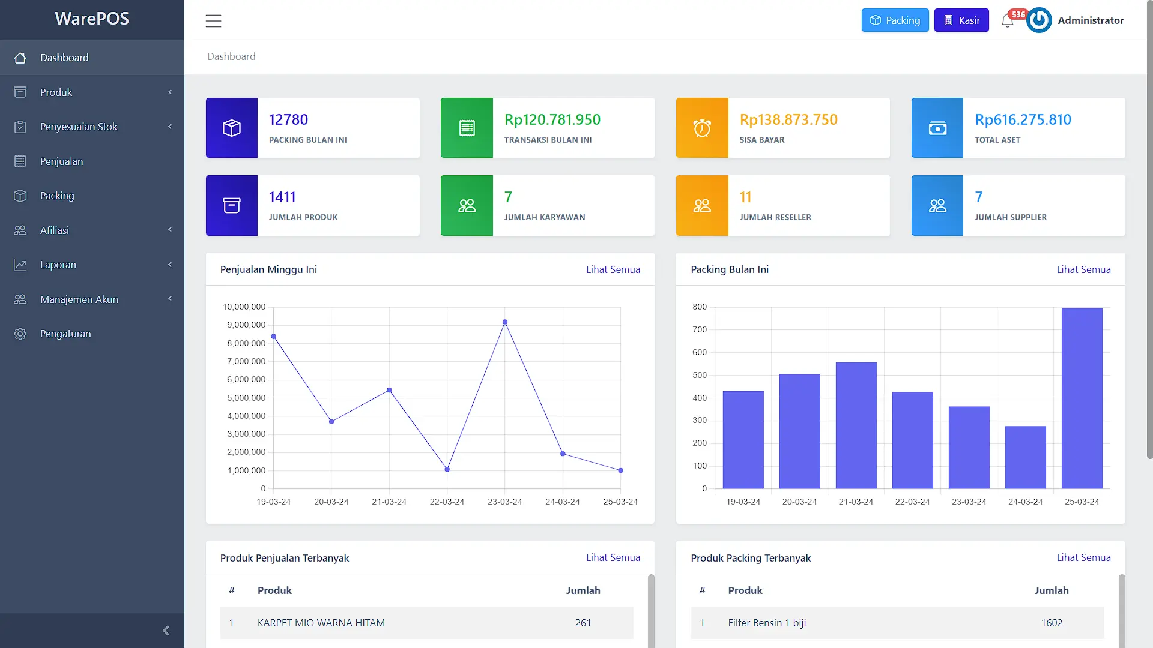This screenshot has width=1153, height=648.
Task: Click the Kasir button in header
Action: click(961, 20)
